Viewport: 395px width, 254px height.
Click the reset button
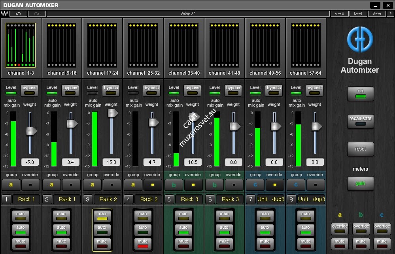361,149
